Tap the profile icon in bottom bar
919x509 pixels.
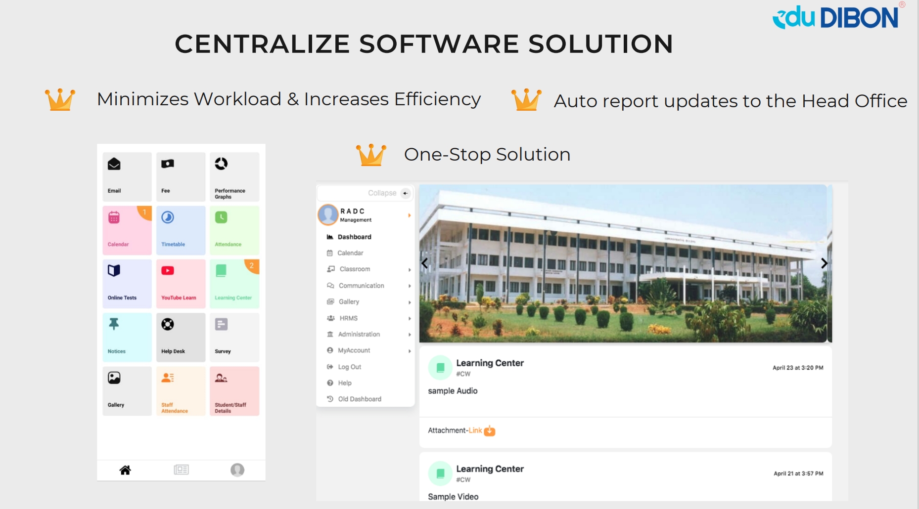pyautogui.click(x=237, y=470)
